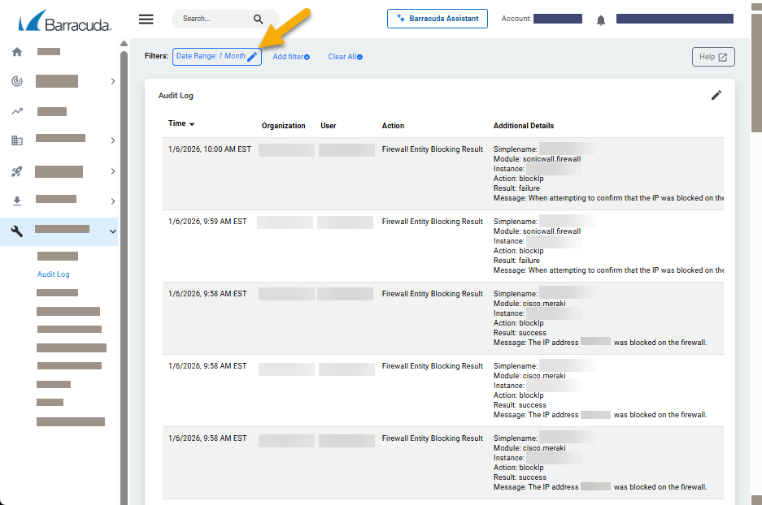Open notifications via the bell icon

point(600,19)
